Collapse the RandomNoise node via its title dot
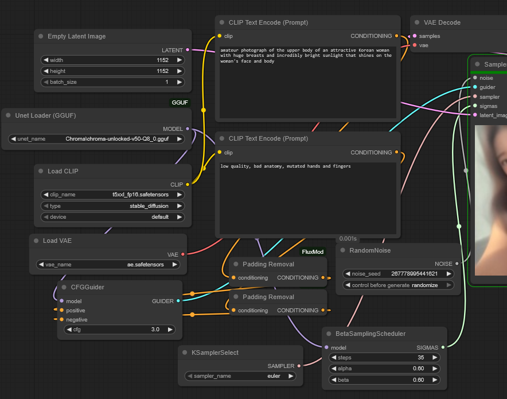The image size is (507, 399). 343,250
